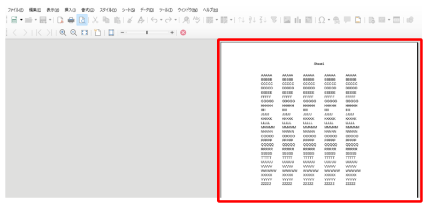Open the New document dropdown arrow
The height and width of the screenshot is (208, 428).
pos(21,20)
